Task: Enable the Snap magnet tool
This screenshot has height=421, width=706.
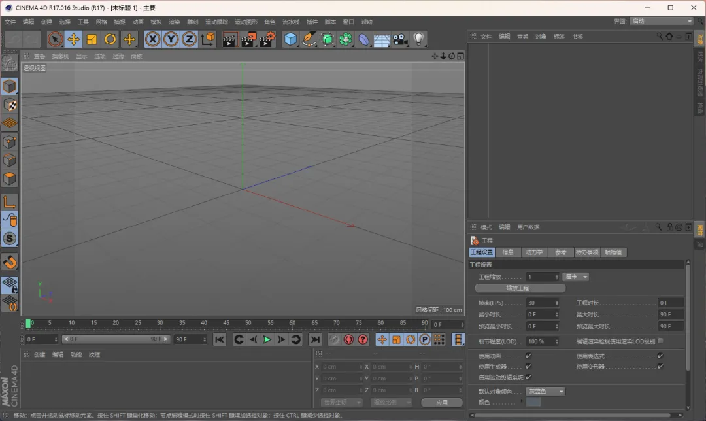Action: [10, 262]
